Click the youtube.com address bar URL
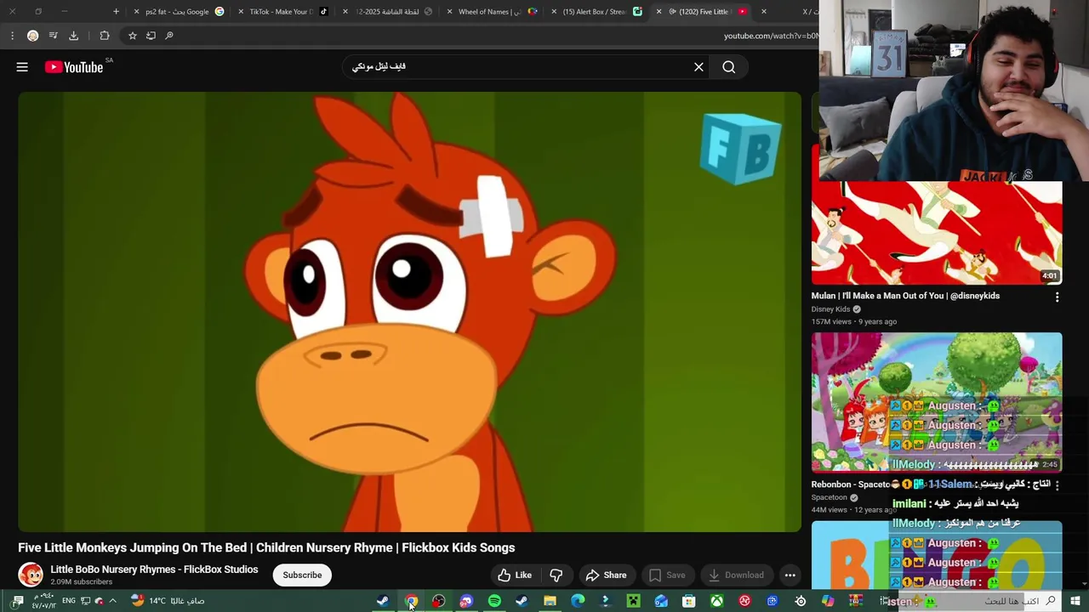The image size is (1089, 612). click(770, 36)
